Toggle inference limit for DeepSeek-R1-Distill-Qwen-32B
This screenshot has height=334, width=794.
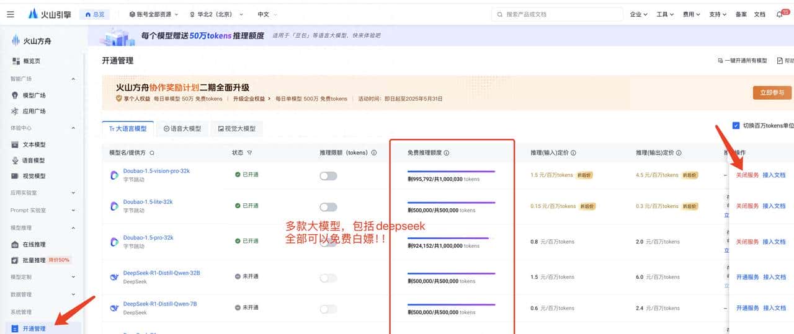[x=328, y=278]
